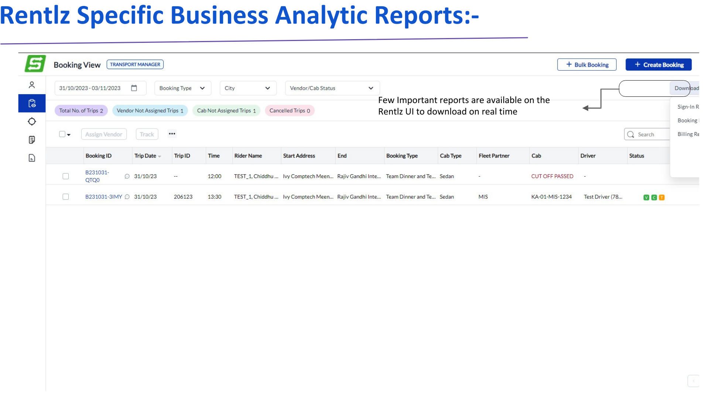Click the green Rentlz logo
The width and height of the screenshot is (709, 399).
pyautogui.click(x=35, y=64)
